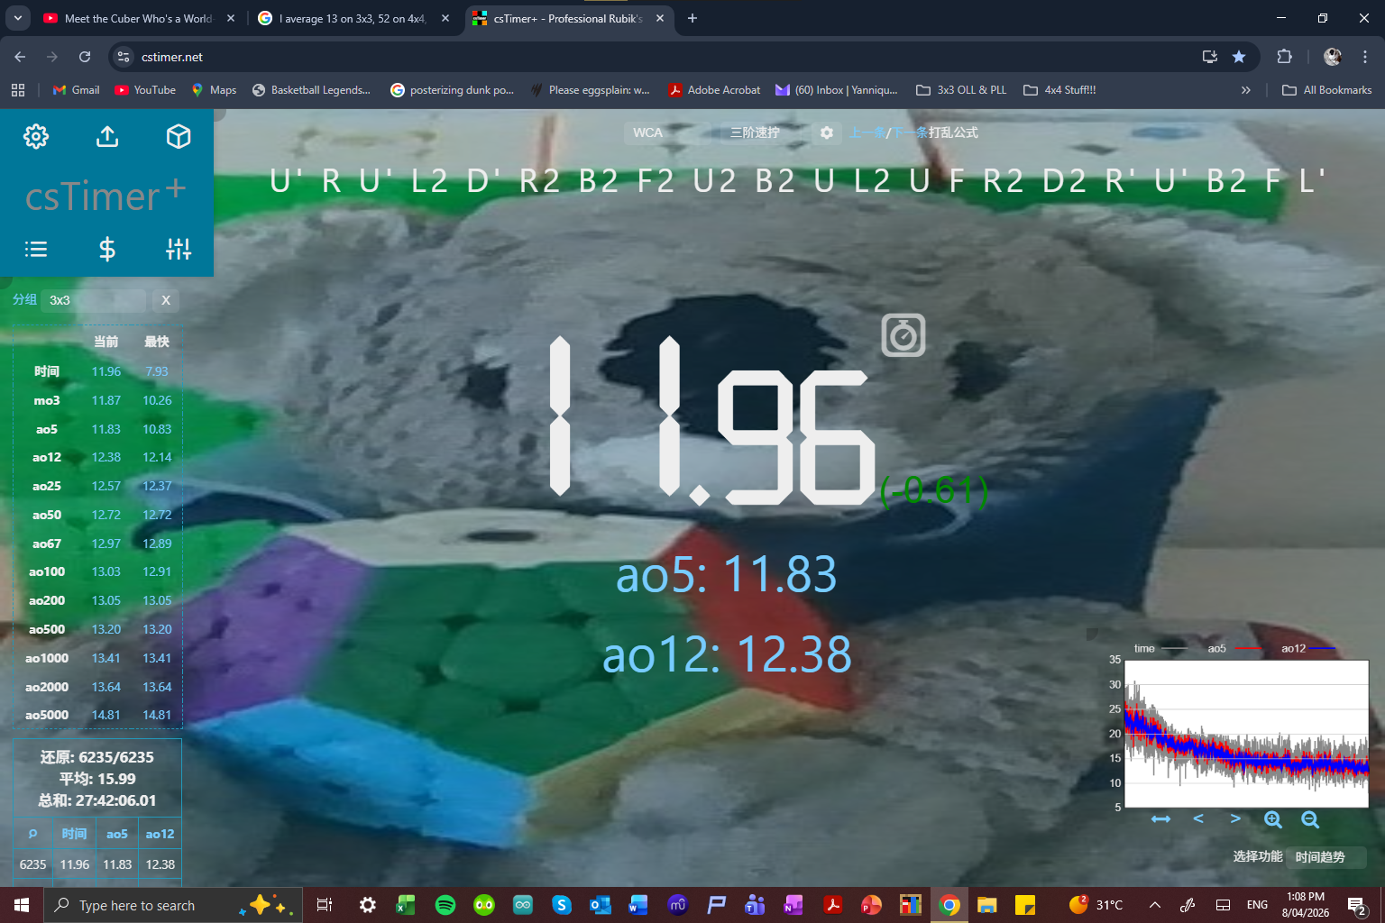Open Chrome extensions puzzle icon

point(1285,57)
